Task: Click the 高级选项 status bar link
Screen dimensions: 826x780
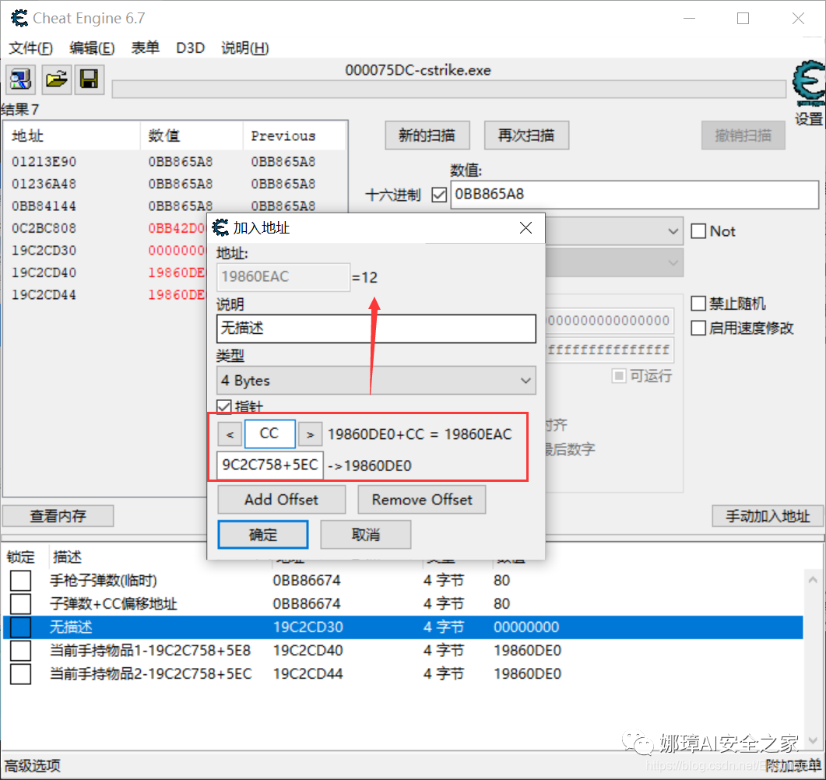Action: click(33, 765)
